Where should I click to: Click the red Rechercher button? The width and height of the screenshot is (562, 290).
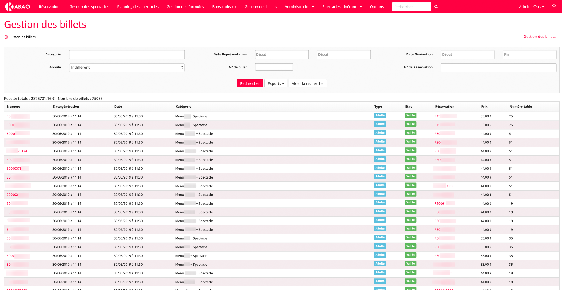250,83
